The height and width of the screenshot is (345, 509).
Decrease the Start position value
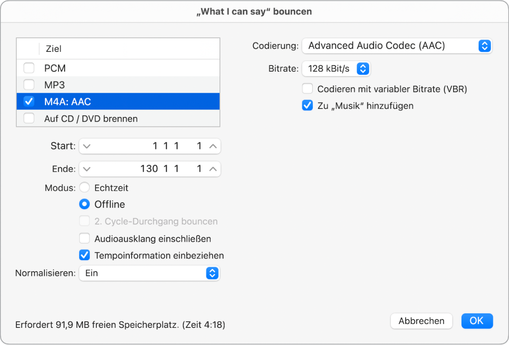87,146
